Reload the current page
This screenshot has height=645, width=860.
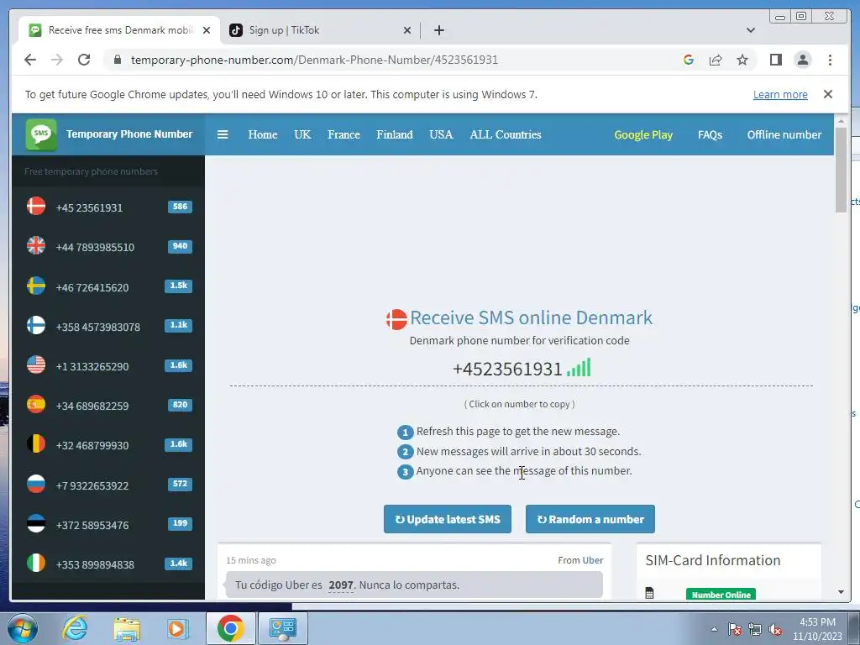point(84,60)
